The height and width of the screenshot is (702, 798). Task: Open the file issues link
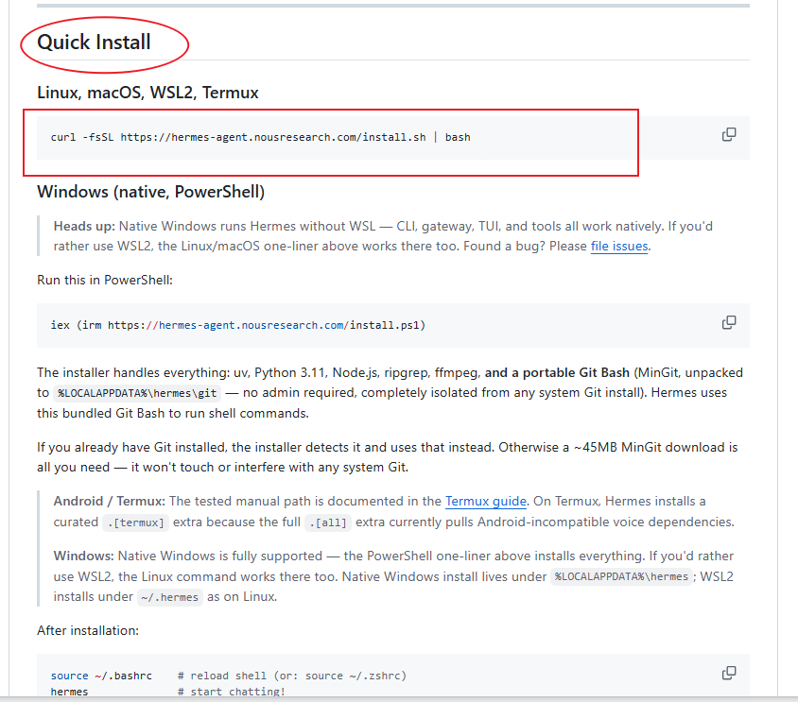[619, 247]
